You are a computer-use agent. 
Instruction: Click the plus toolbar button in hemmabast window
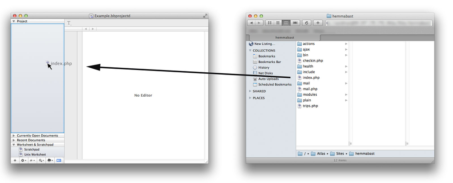pos(318,23)
